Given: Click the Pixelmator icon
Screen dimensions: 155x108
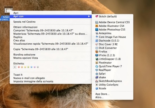Looking at the screenshot, I should click(x=97, y=63).
